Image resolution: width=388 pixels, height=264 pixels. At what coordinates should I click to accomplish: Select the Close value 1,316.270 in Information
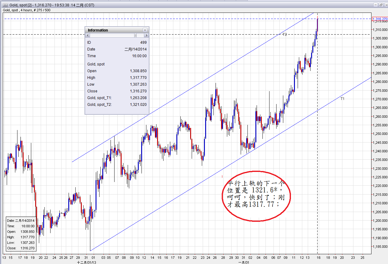click(x=138, y=91)
